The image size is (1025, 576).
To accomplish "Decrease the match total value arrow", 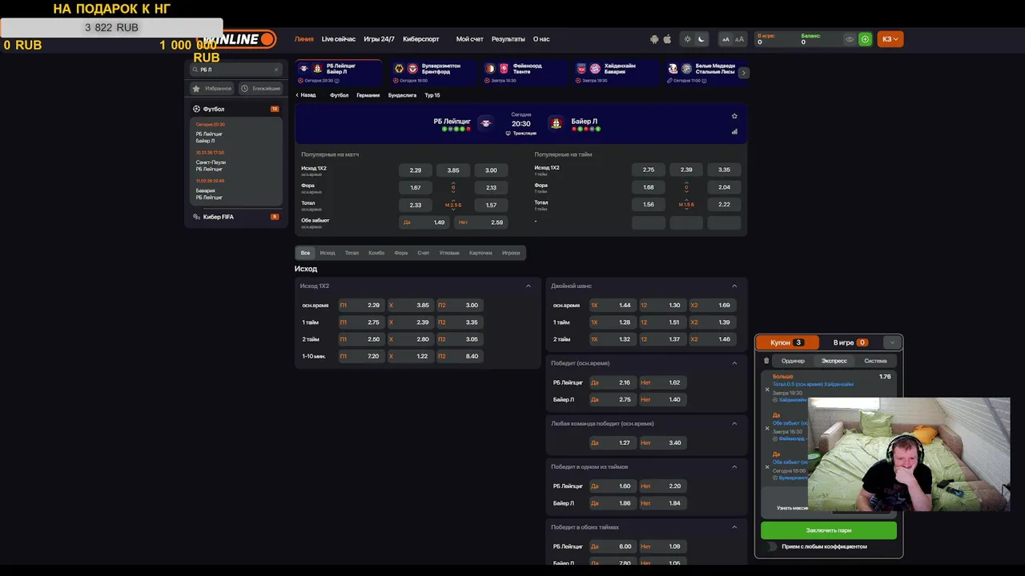I will pos(453,210).
